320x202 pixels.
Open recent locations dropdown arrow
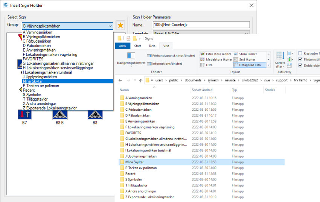coord(135,80)
